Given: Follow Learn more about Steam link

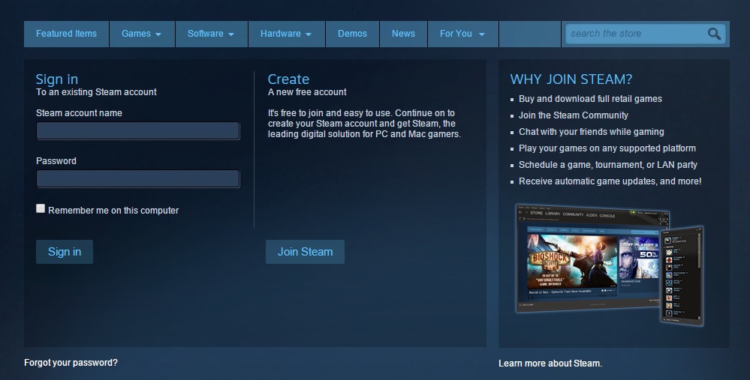Looking at the screenshot, I should tap(550, 364).
